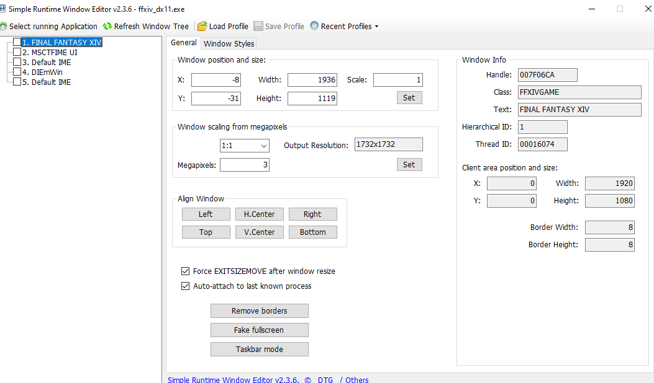Click the app icon in the title bar
Image resolution: width=654 pixels, height=383 pixels.
click(2, 9)
